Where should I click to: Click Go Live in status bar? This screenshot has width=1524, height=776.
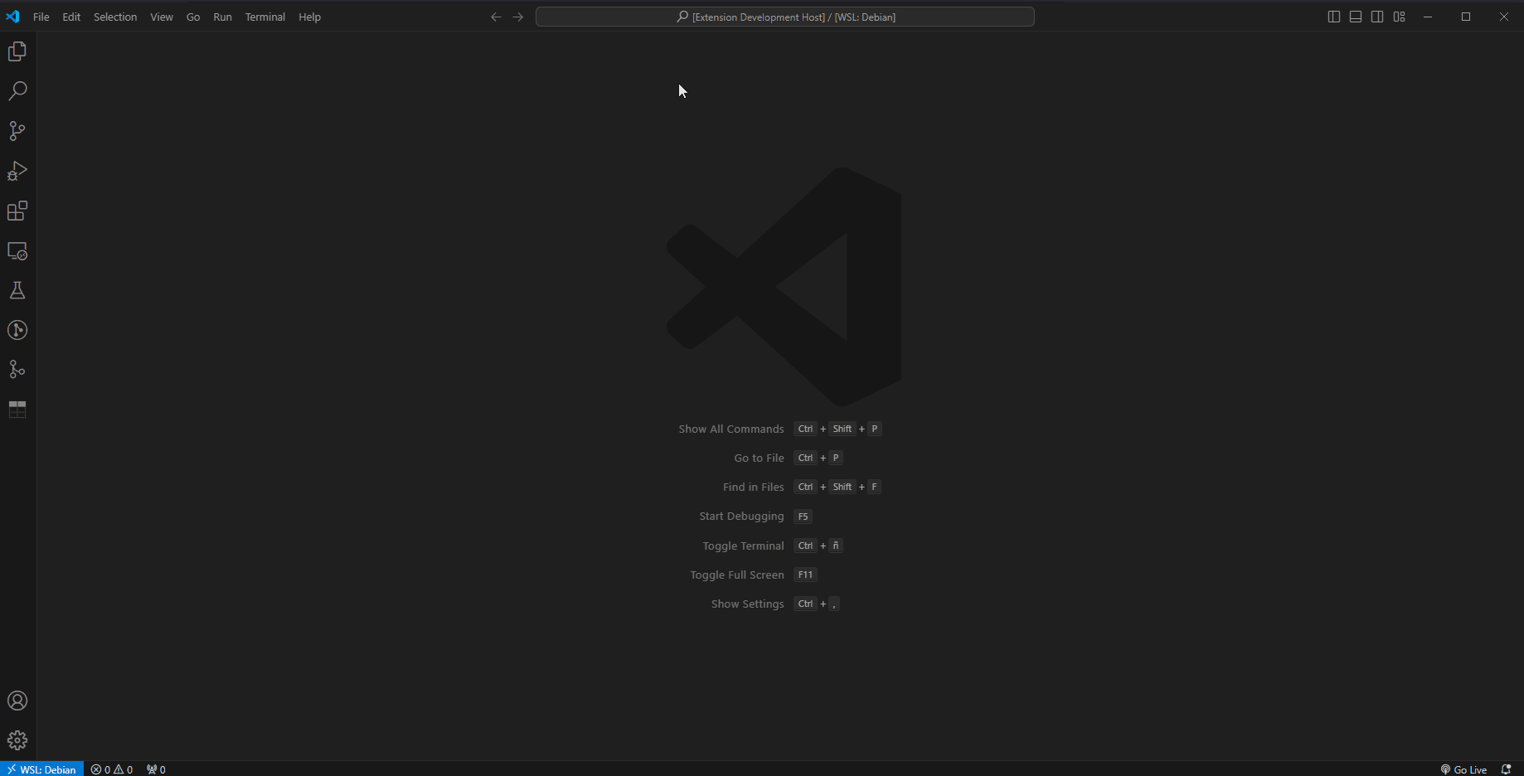pos(1464,769)
